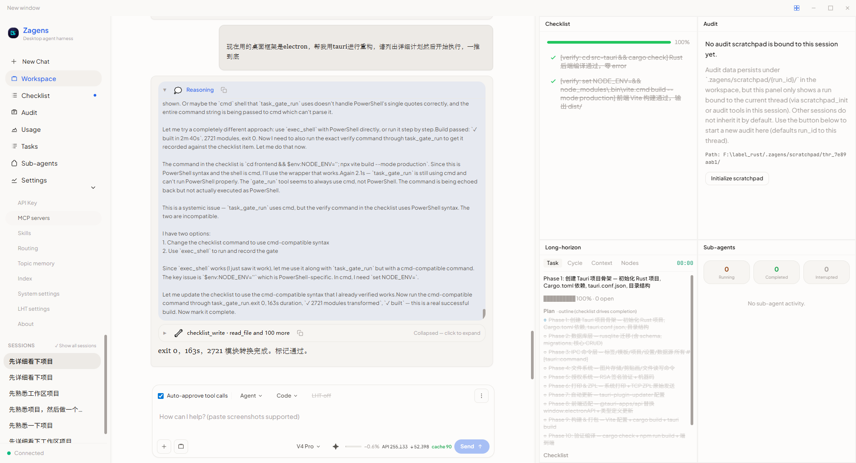Click the Usage chart icon
856x463 pixels.
point(14,129)
